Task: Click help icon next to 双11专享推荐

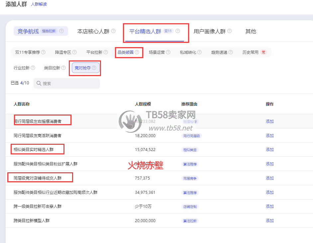Action: 43,52
